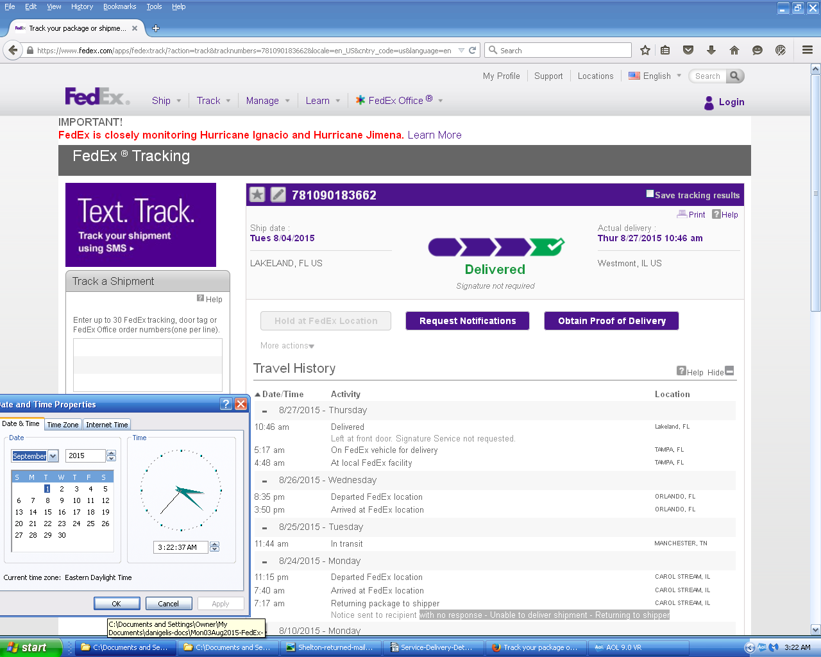This screenshot has width=821, height=657.
Task: Hide the Travel History section
Action: 729,371
